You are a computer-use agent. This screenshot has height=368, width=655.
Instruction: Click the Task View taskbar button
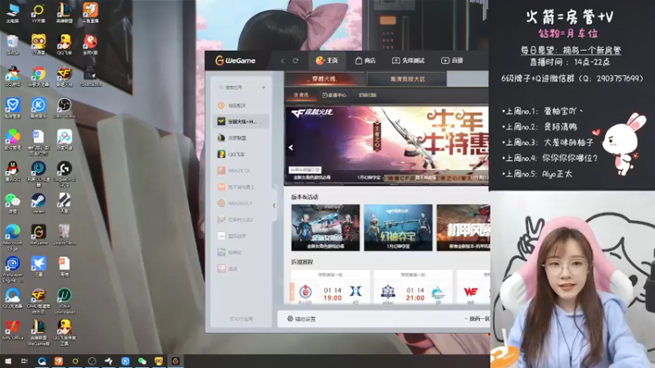point(25,361)
